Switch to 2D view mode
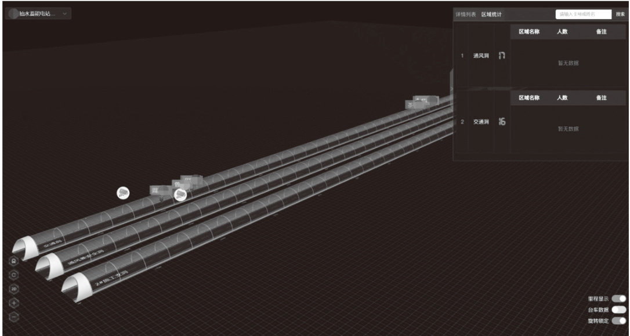Screen dimensions: 630x336 pos(13,288)
